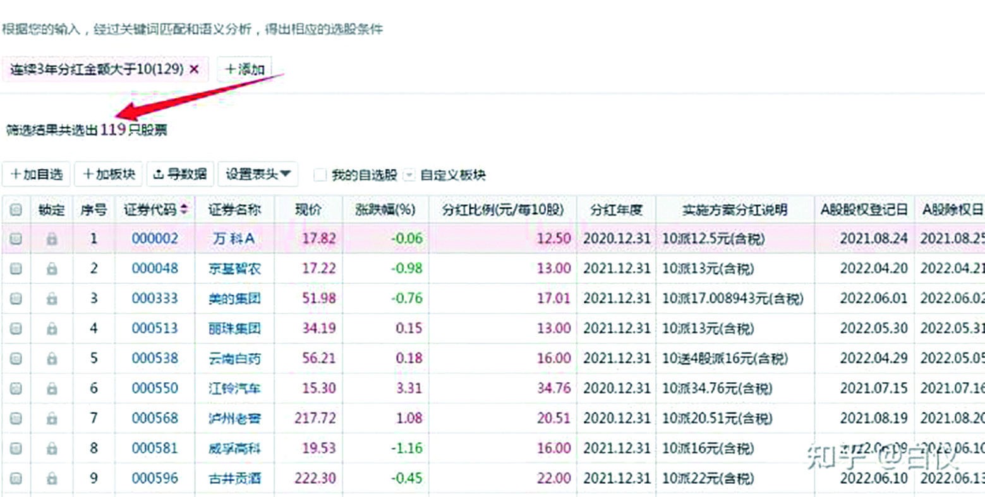The width and height of the screenshot is (985, 497).
Task: Click the +加板块 button
Action: (x=109, y=175)
